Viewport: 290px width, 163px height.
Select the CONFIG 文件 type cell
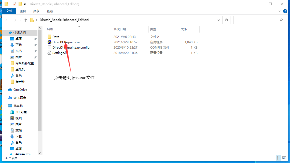160,48
